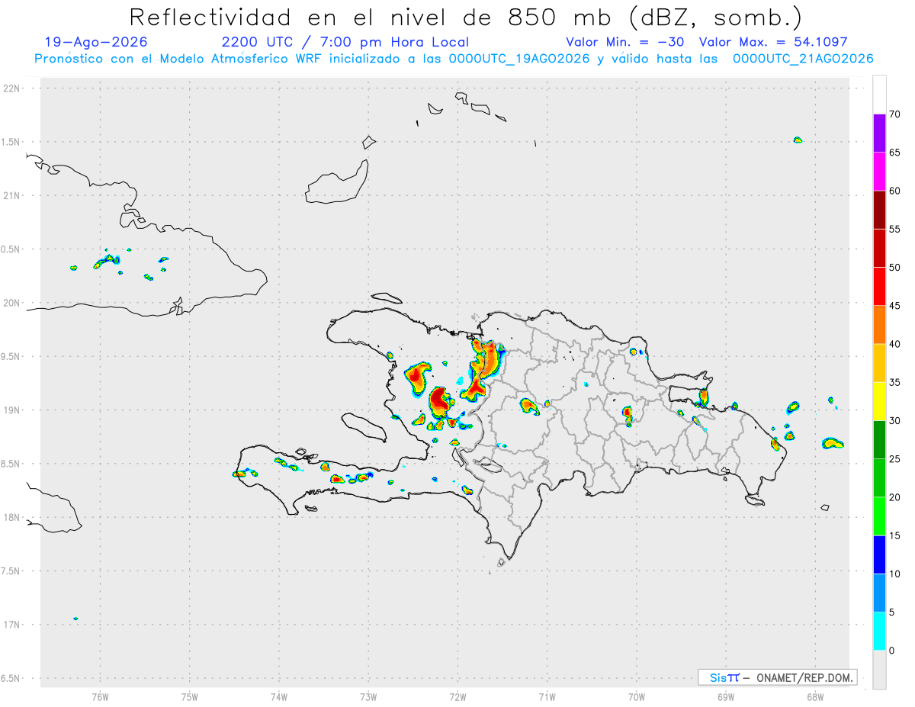Click the '50' colorbar label
Viewport: 915px width, 707px height.
pyautogui.click(x=895, y=268)
